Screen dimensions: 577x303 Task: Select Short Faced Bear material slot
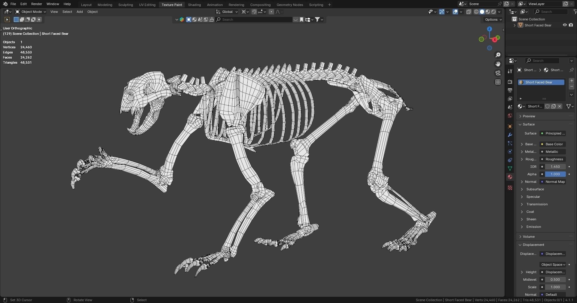pyautogui.click(x=541, y=82)
